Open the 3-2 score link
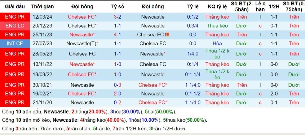Image resolution: width=305 pixels, height=135 pixels. pyautogui.click(x=117, y=17)
